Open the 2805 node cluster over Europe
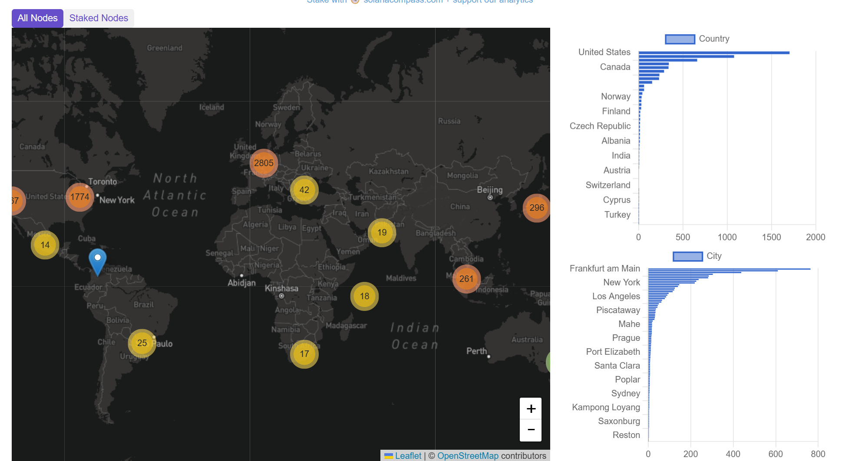 click(x=264, y=163)
